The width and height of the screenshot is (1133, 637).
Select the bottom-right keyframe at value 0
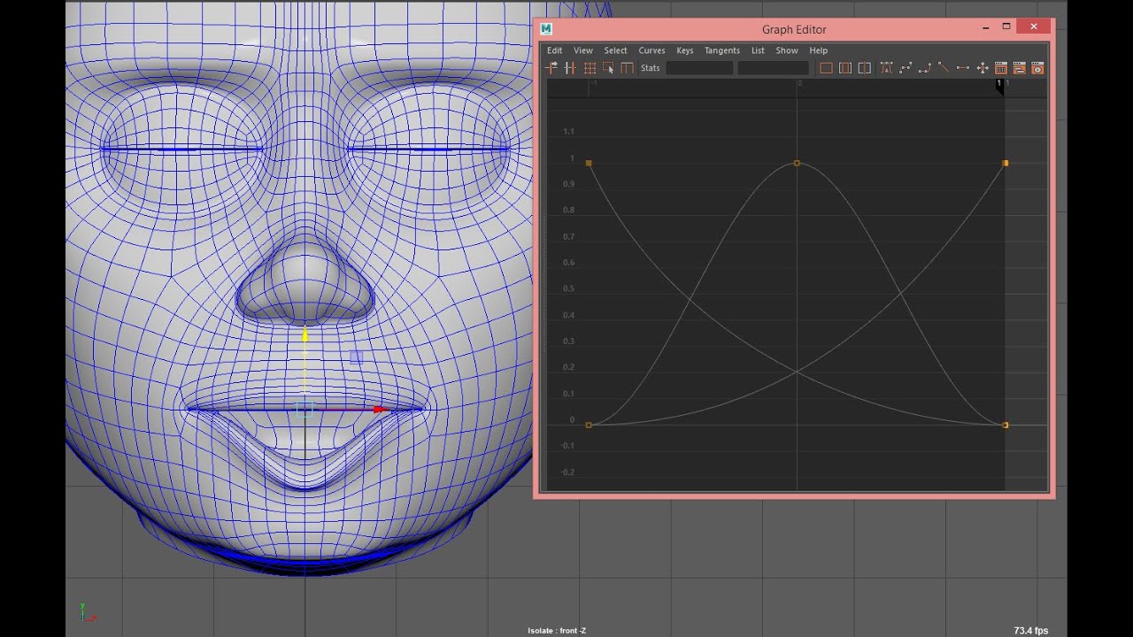(x=1006, y=426)
